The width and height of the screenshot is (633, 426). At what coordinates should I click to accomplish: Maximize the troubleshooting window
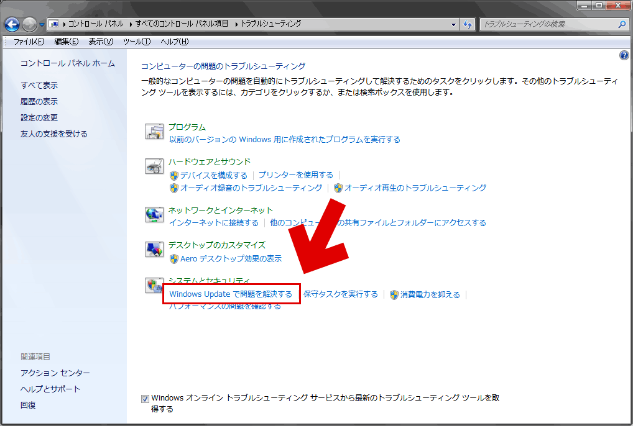click(x=599, y=6)
